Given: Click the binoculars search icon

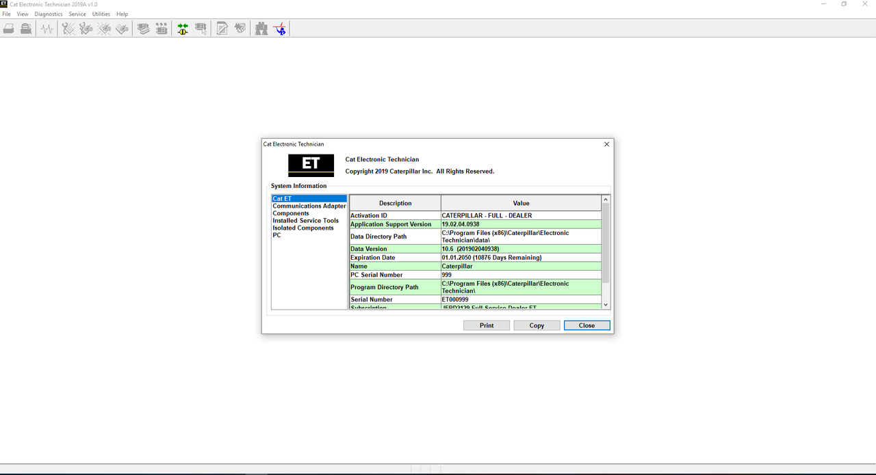Looking at the screenshot, I should [261, 29].
